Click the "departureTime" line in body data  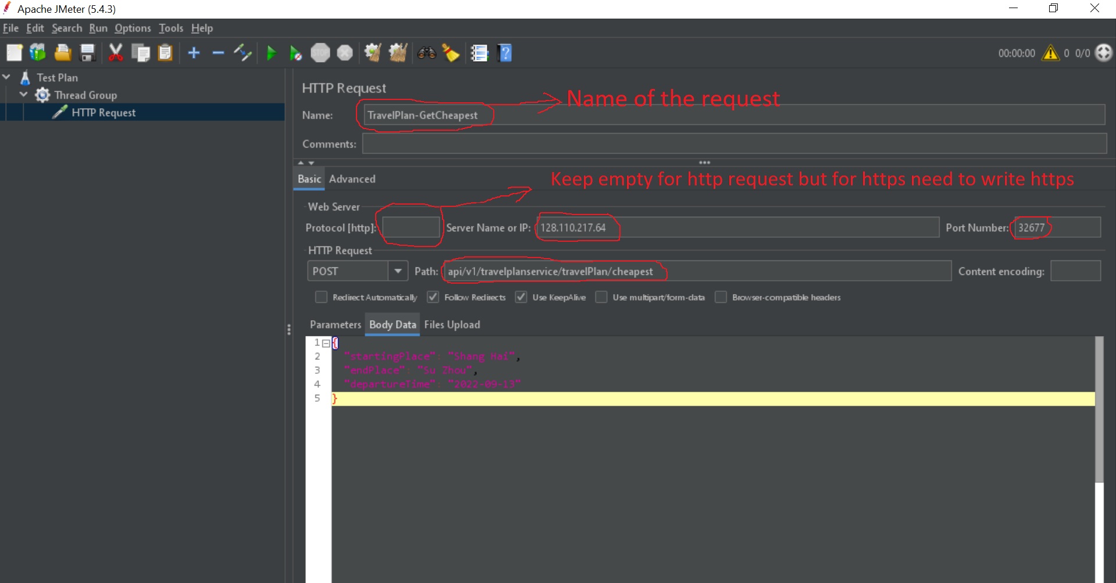[432, 384]
